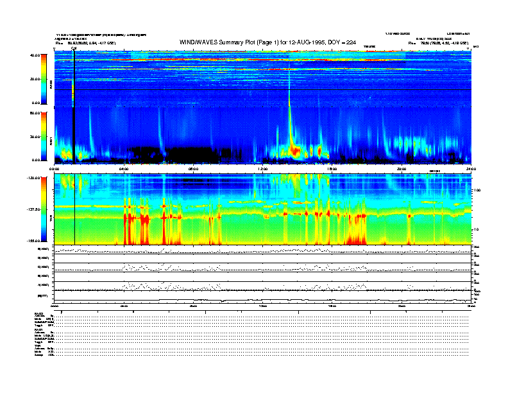
Task: Click the 100 frequency label right of TNR panel
Action: point(477,190)
